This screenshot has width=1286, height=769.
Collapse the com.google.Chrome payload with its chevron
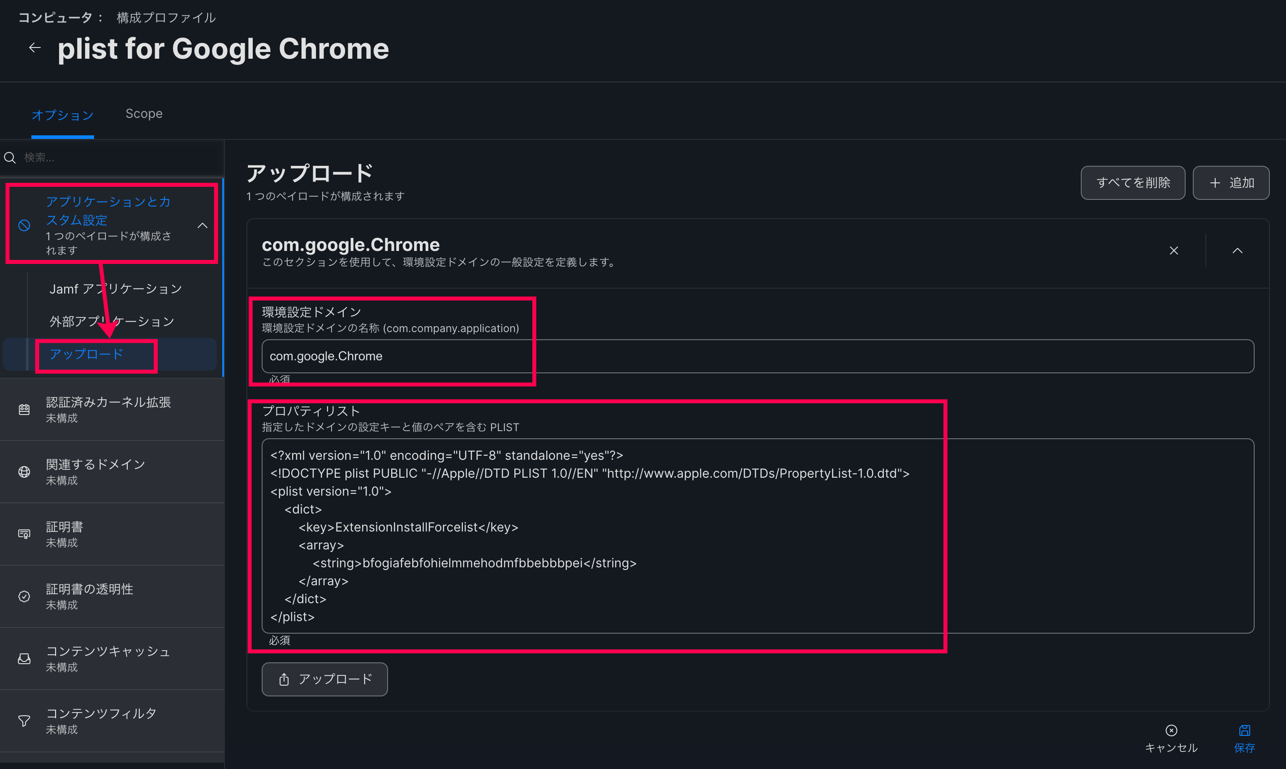click(x=1237, y=251)
